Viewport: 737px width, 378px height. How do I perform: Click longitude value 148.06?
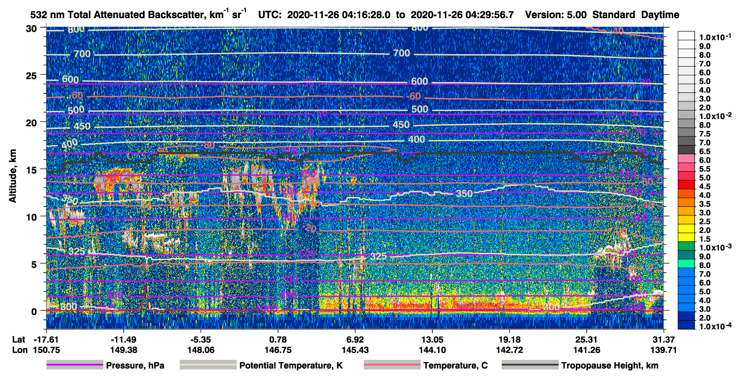(x=201, y=350)
